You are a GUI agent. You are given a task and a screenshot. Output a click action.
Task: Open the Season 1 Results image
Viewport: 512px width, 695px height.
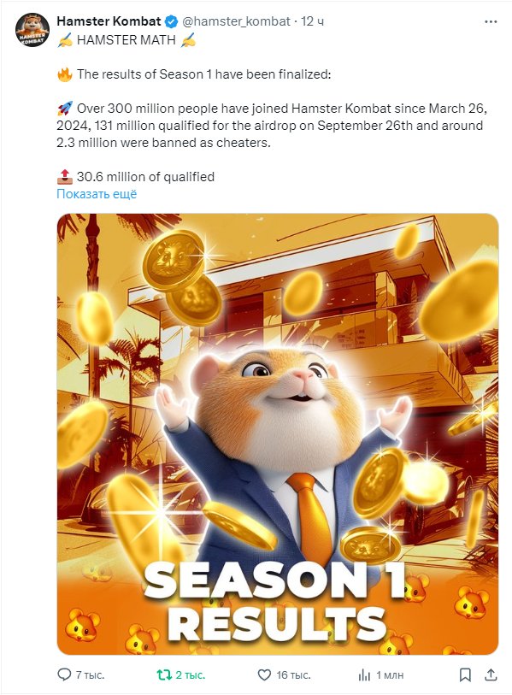tap(278, 434)
